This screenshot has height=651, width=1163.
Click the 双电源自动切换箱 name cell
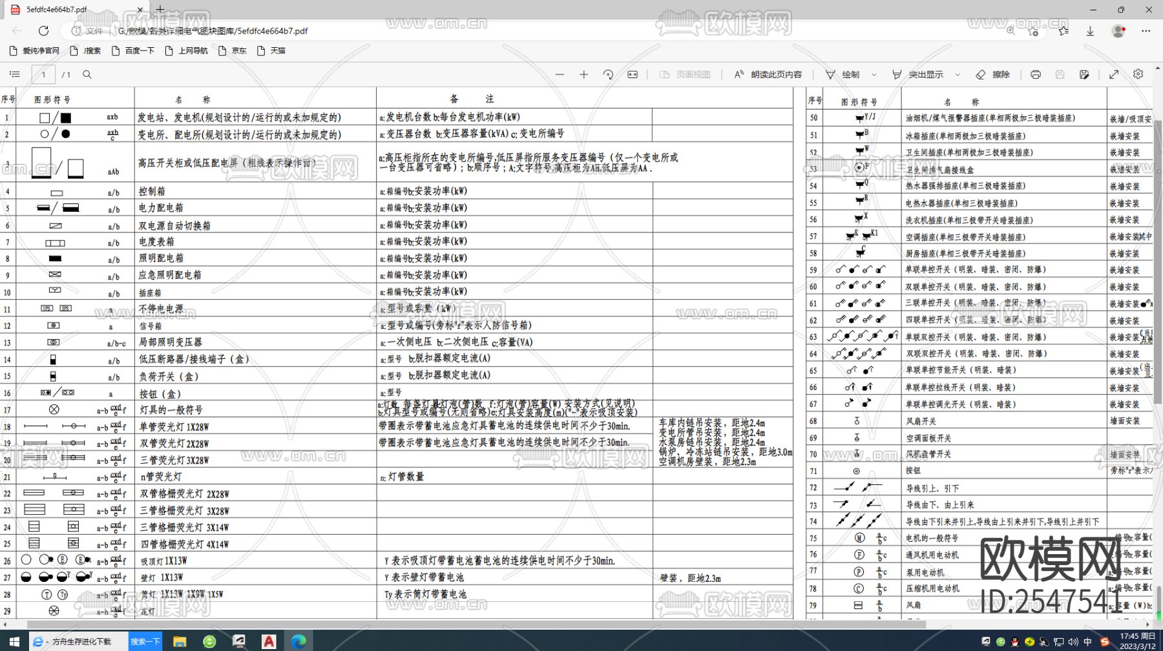(255, 225)
